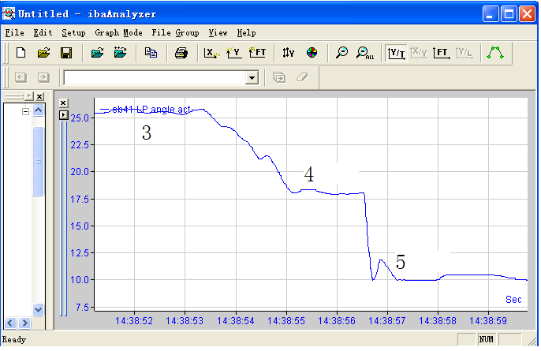Click the green curve icon in toolbar

pyautogui.click(x=496, y=53)
